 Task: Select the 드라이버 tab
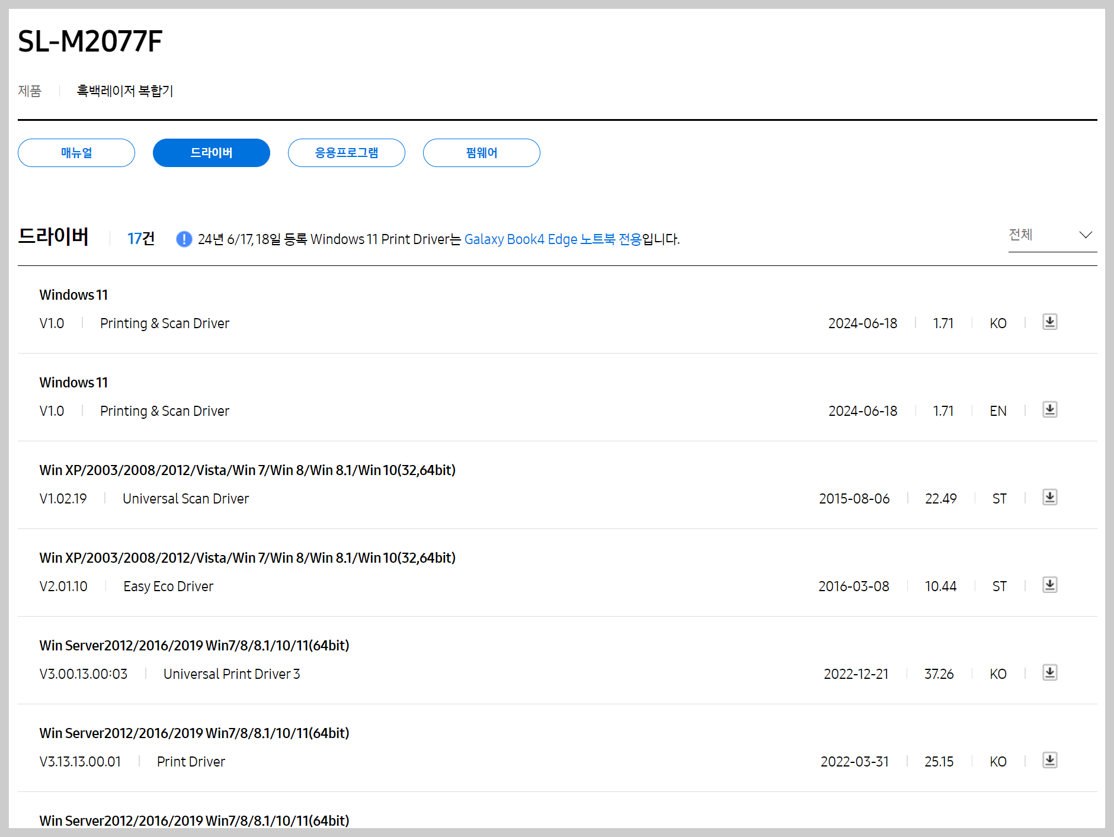coord(212,153)
